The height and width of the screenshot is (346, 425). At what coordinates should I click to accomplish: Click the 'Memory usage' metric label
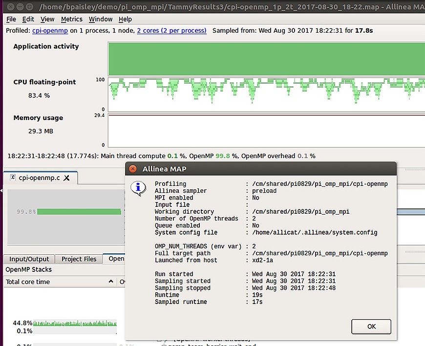click(38, 118)
